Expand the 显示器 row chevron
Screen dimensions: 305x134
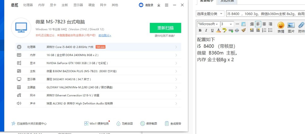[176, 79]
